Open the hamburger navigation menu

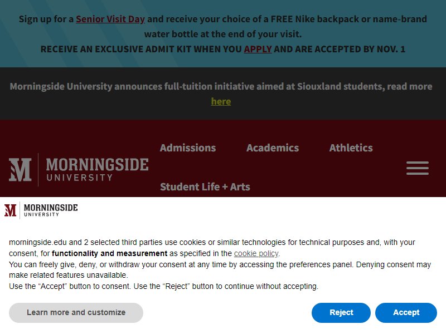[x=417, y=168]
